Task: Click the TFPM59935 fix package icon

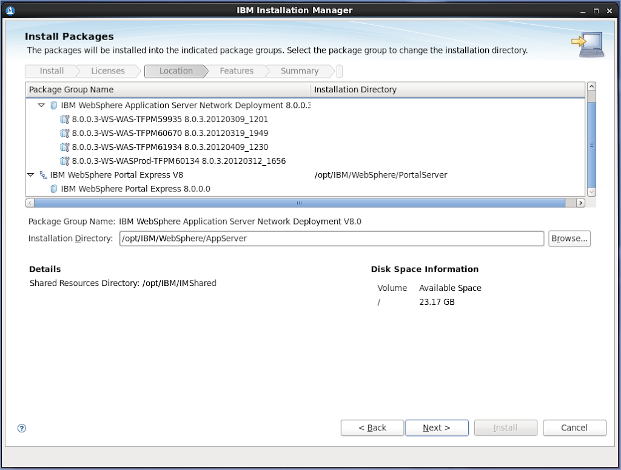Action: pyautogui.click(x=65, y=119)
